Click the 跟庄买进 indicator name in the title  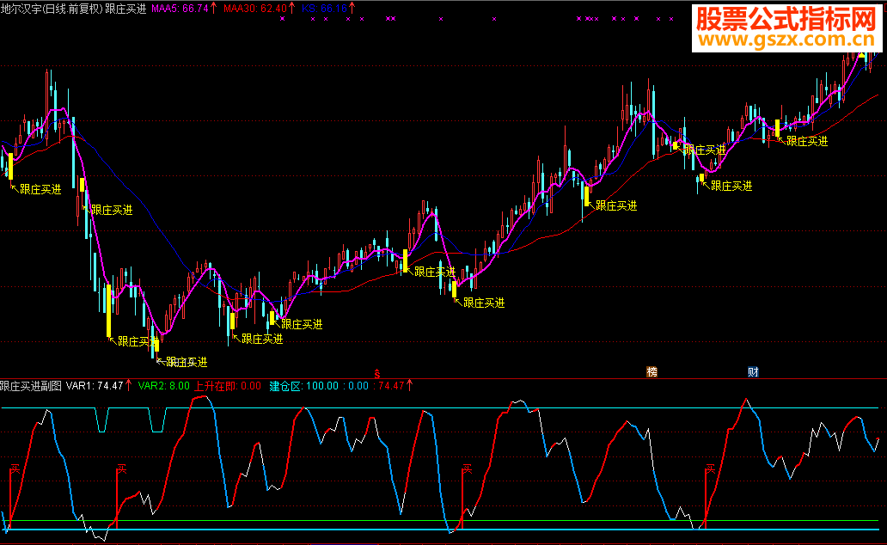(125, 9)
